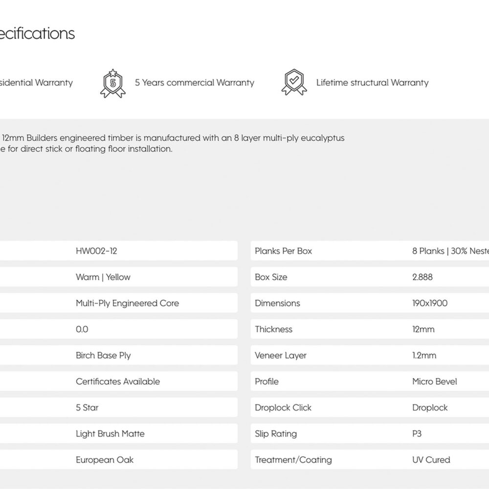The height and width of the screenshot is (489, 489).
Task: Select the 'Lifetime structural Warranty' text
Action: (372, 83)
